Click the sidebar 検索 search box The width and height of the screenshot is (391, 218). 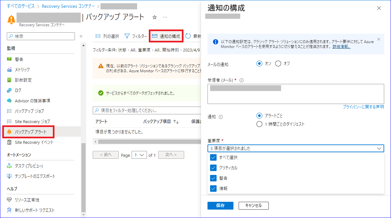tap(41, 36)
